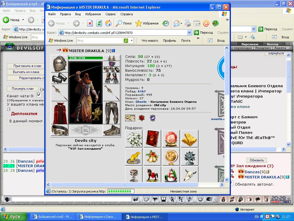Click the wedding rings status icon
The image size is (294, 221).
[130, 118]
